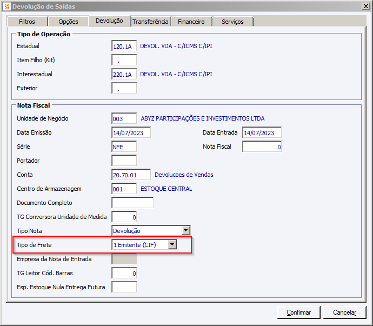Go to the Transferência tab
373x326 pixels.
[150, 22]
